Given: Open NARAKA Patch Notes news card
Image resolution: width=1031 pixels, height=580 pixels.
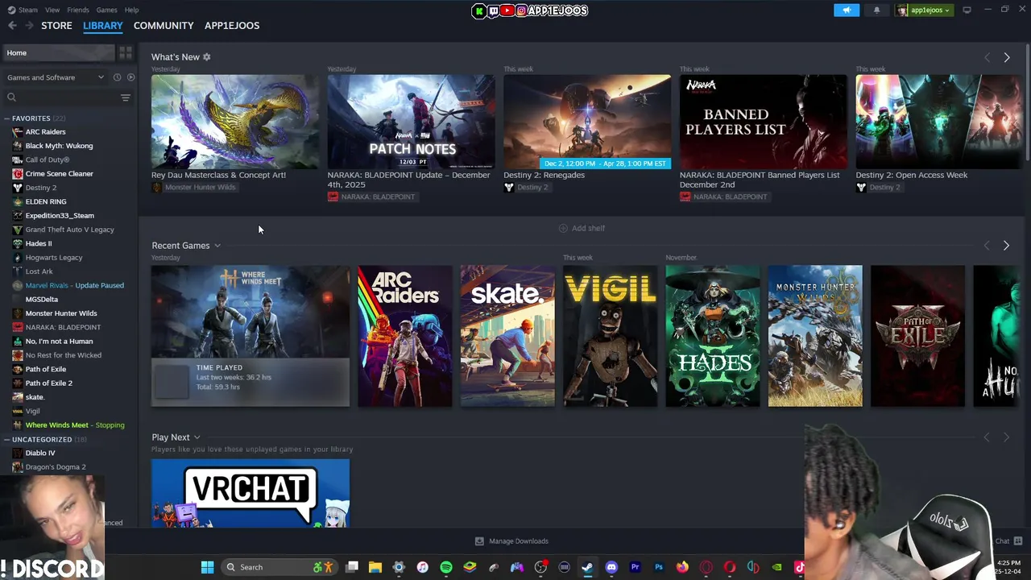Looking at the screenshot, I should (x=411, y=122).
